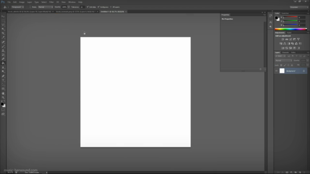Select the Paint Bucket tool
The width and height of the screenshot is (310, 174).
(x=3, y=63)
